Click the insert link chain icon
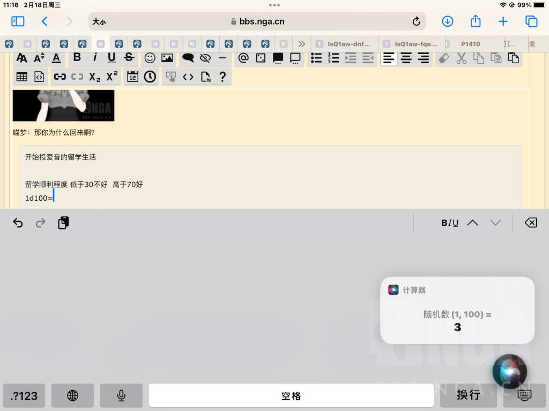The image size is (549, 411). [x=60, y=77]
